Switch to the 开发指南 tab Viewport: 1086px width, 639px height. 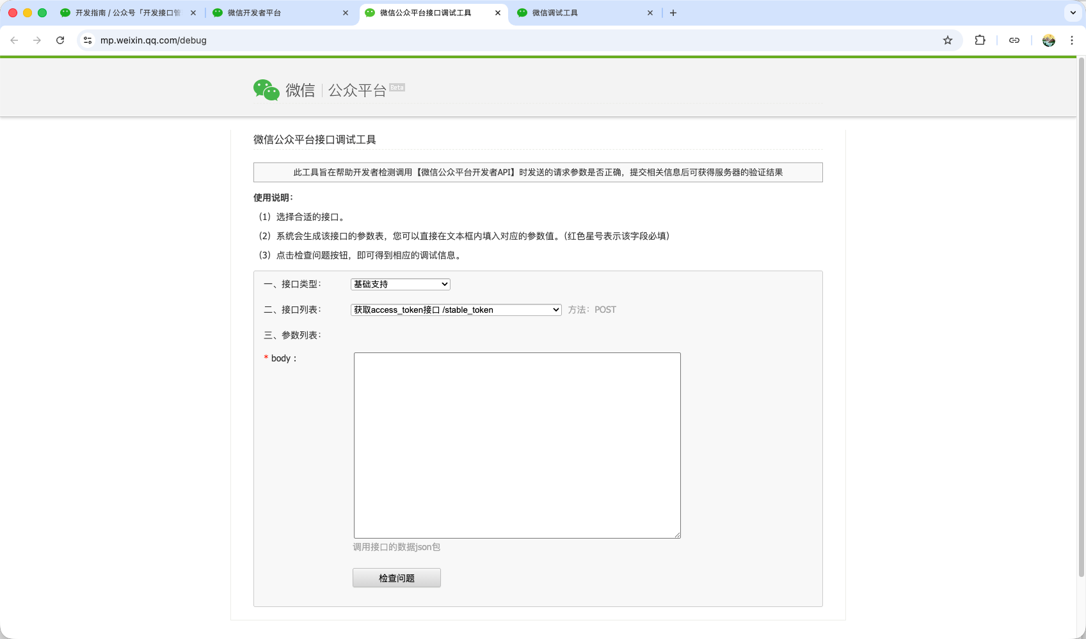click(128, 13)
